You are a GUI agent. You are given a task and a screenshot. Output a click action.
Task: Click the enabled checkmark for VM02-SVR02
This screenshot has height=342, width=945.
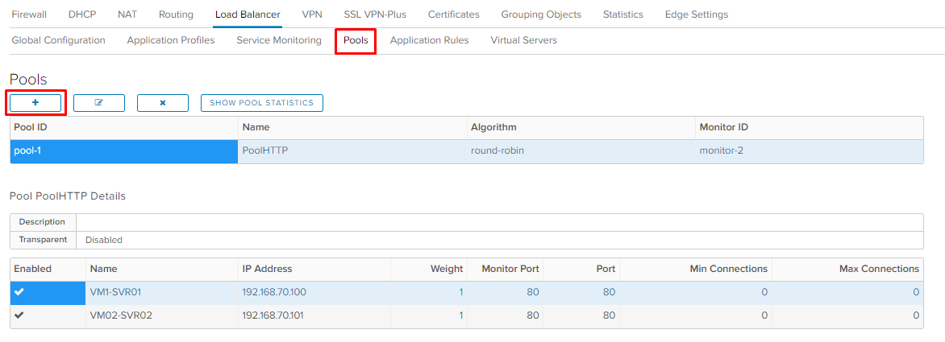coord(19,315)
